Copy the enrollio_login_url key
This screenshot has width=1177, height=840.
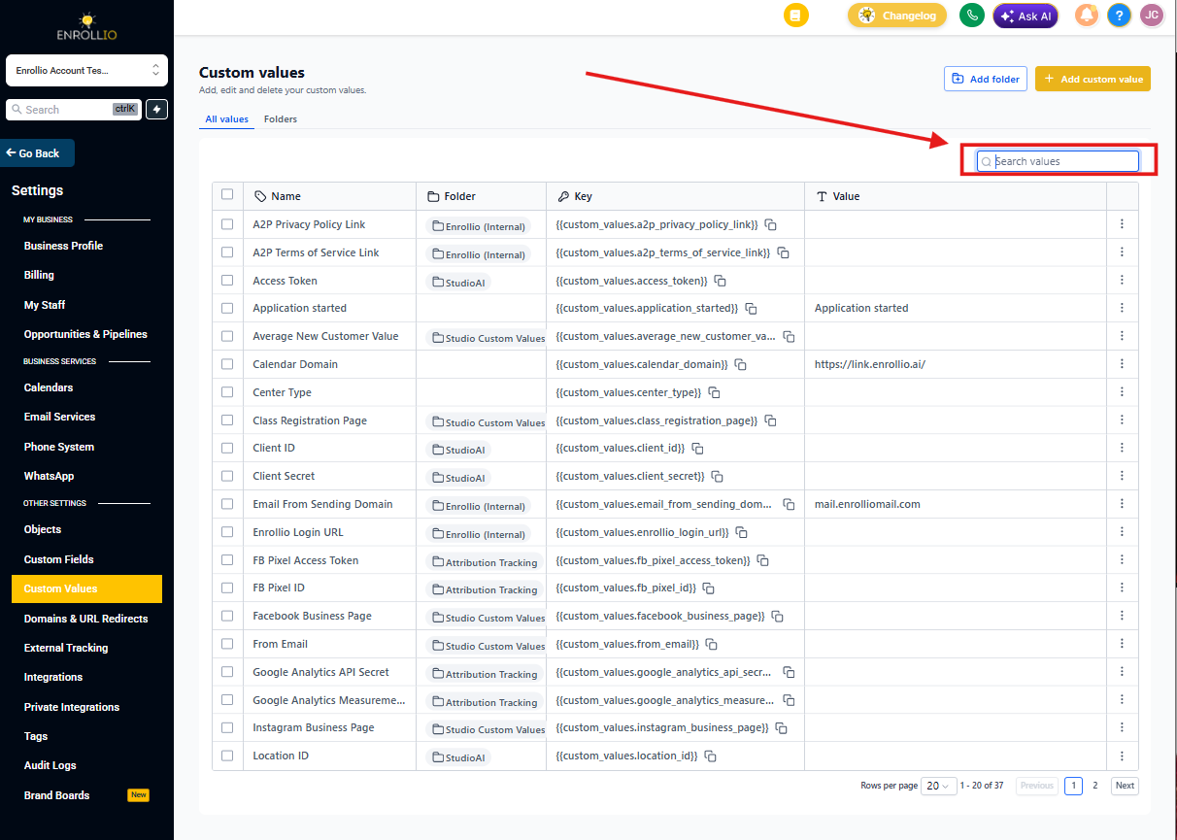tap(741, 532)
